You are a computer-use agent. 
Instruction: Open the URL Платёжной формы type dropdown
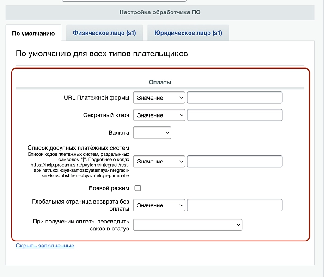click(x=159, y=97)
